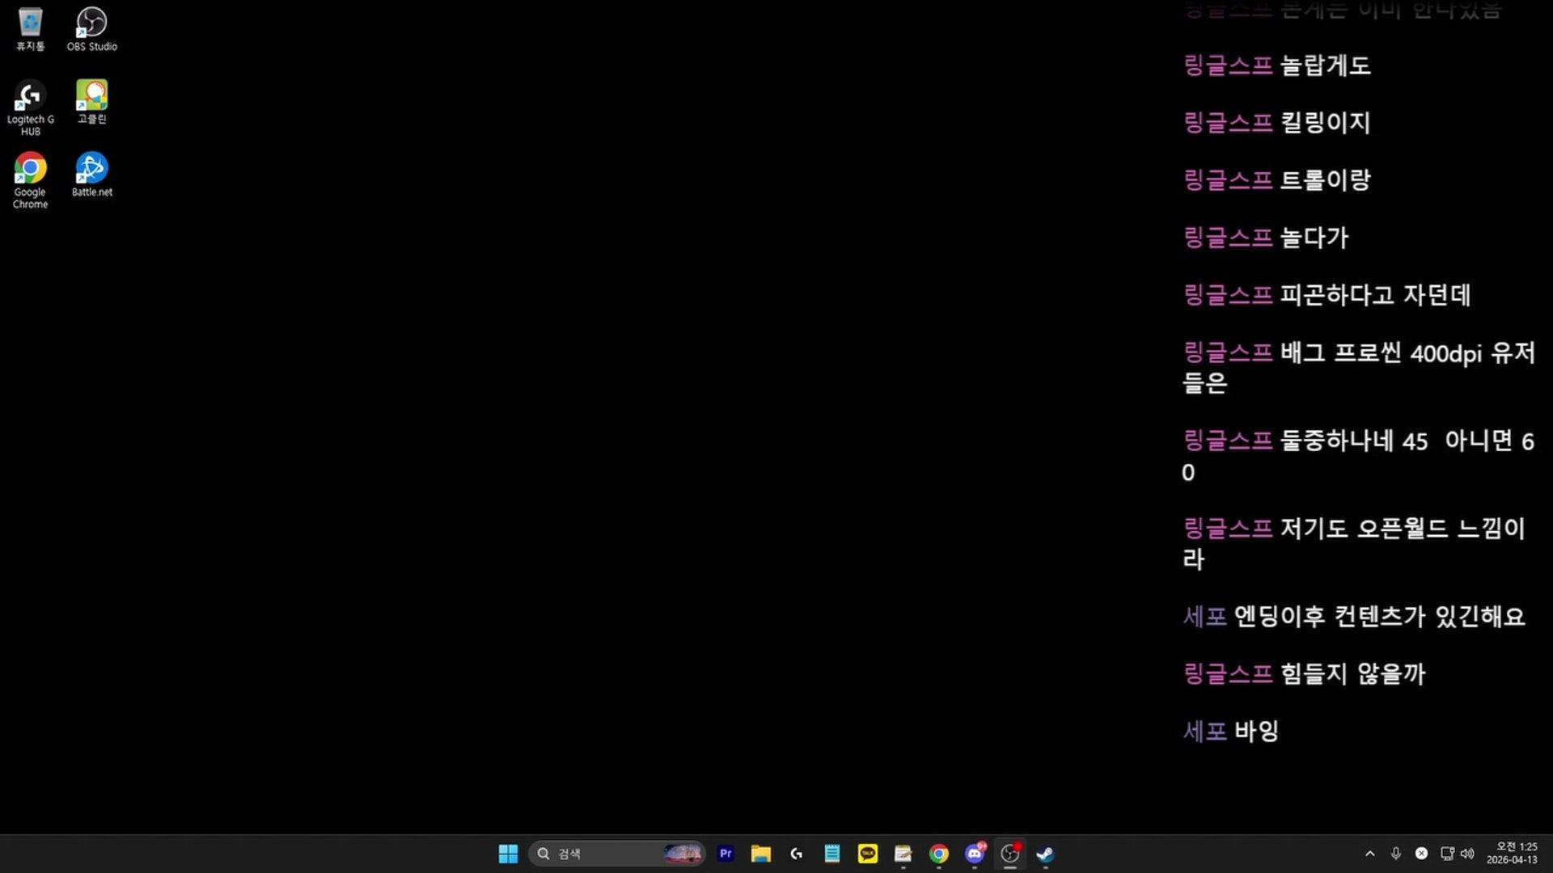
Task: Open Google Chrome desktop shortcut
Action: [x=30, y=178]
